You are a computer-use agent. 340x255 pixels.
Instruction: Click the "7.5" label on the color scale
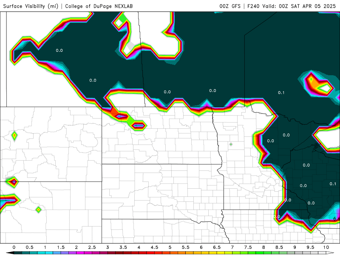click(248, 247)
